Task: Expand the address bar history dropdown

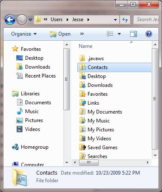Action: pyautogui.click(x=116, y=19)
